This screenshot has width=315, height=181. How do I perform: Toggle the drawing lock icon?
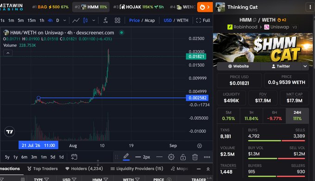pos(183,157)
